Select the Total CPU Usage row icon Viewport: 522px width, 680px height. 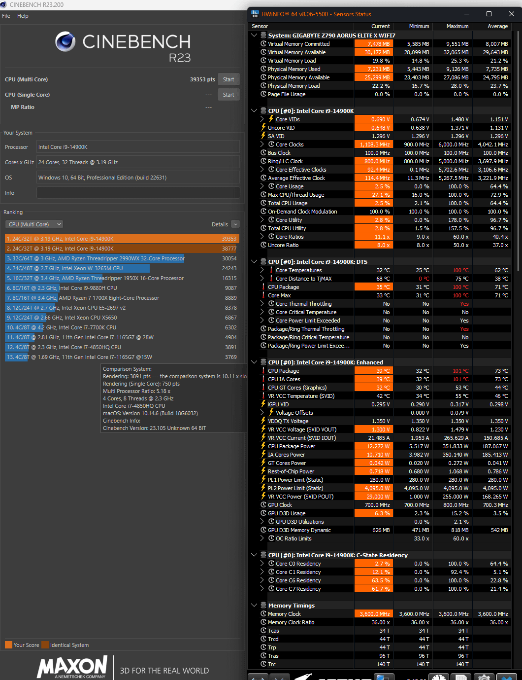click(x=263, y=203)
